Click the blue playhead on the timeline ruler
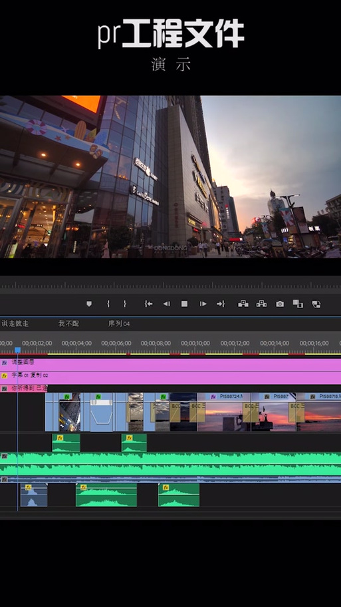This screenshot has width=341, height=607. (x=17, y=350)
